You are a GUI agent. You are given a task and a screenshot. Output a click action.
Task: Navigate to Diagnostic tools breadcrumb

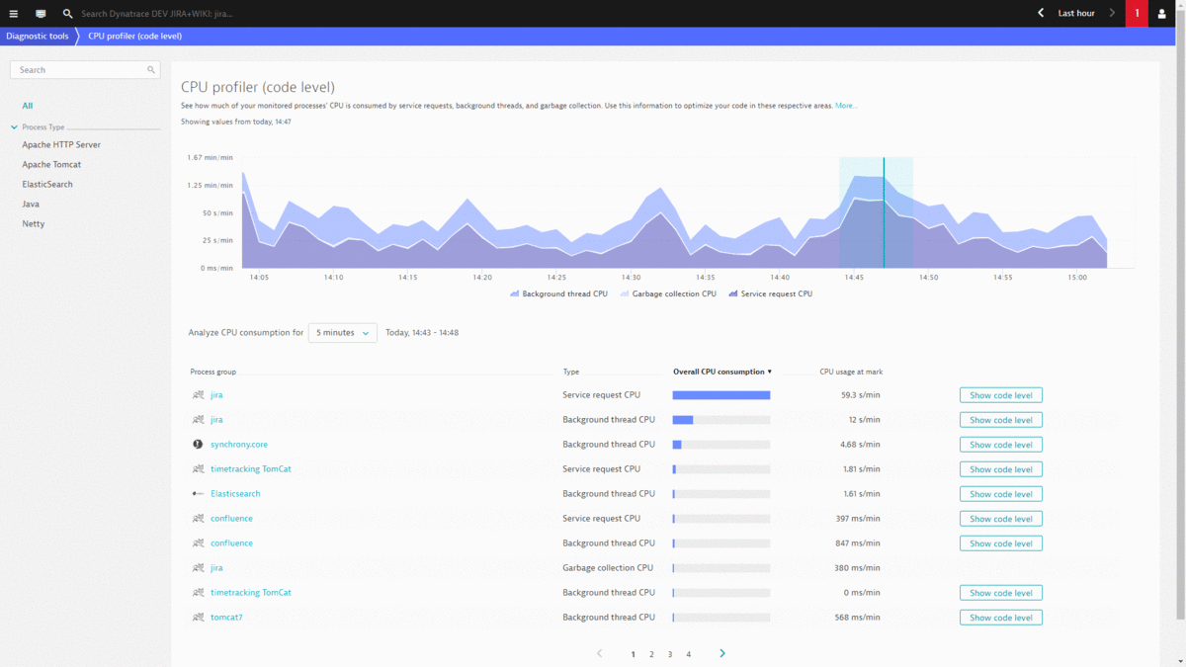pyautogui.click(x=38, y=35)
